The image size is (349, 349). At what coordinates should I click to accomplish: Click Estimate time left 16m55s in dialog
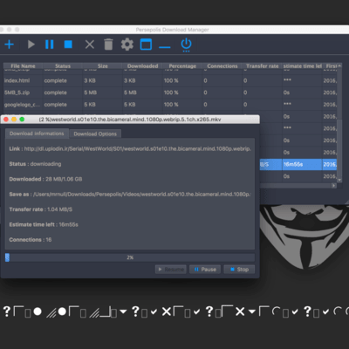click(44, 224)
